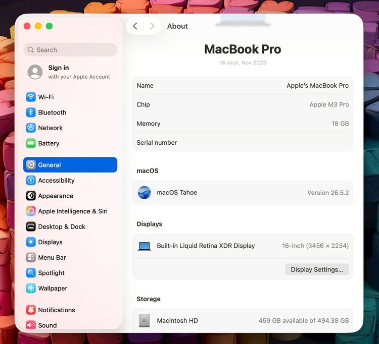The height and width of the screenshot is (344, 379).
Task: Click the Displays section heading
Action: point(150,224)
